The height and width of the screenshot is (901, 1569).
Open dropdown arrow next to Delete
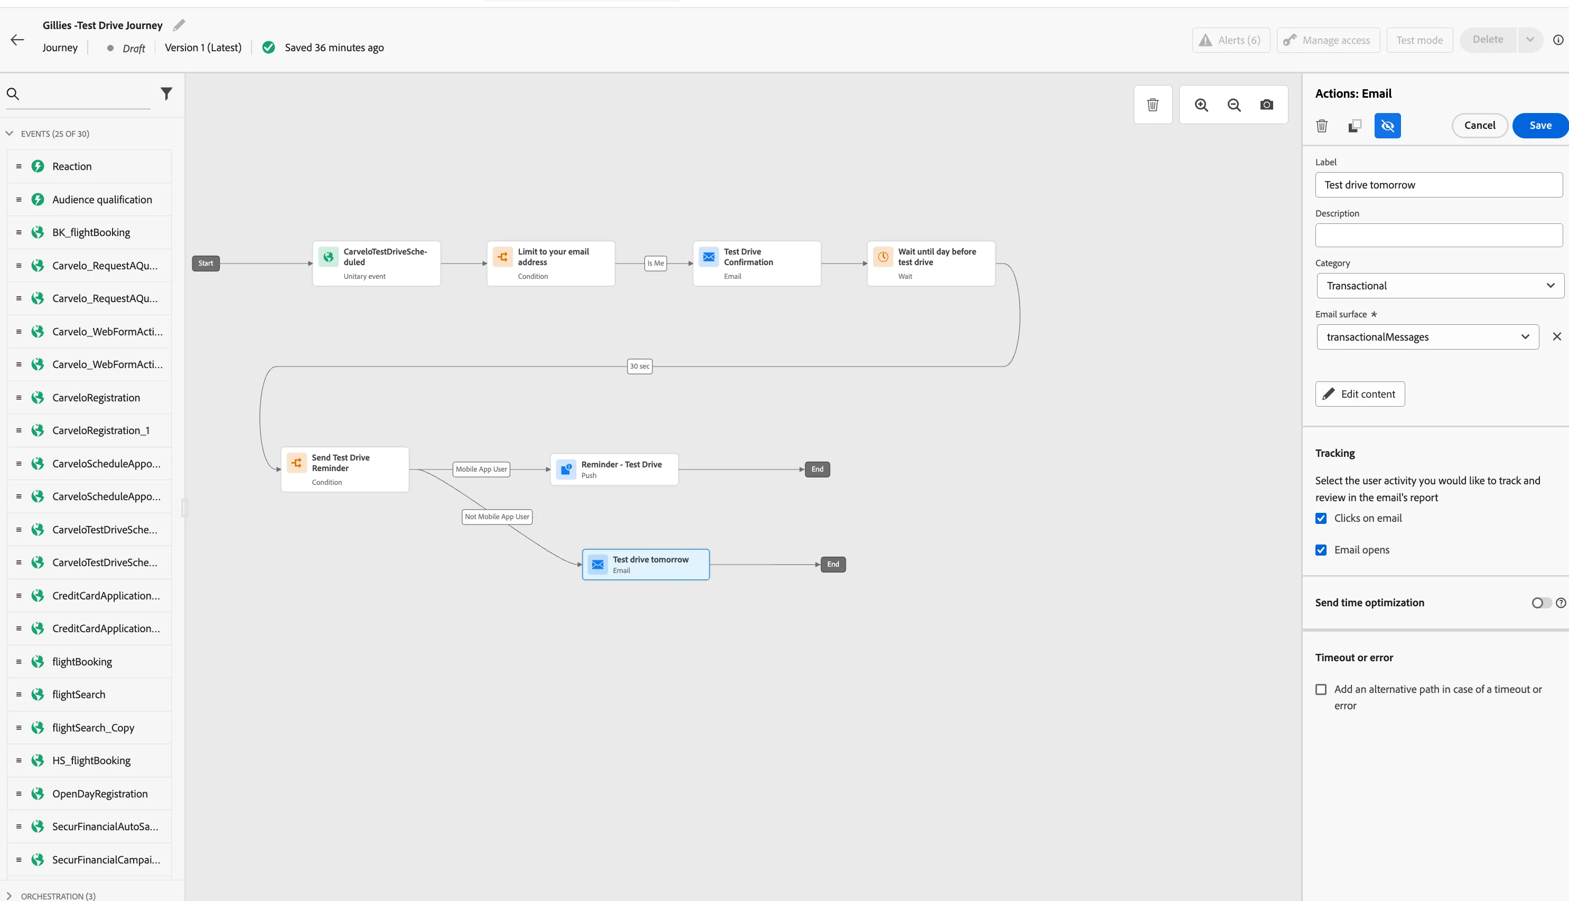click(x=1530, y=40)
